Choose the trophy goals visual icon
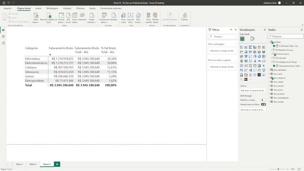Image resolution: width=304 pixels, height=171 pixels. (x=264, y=70)
